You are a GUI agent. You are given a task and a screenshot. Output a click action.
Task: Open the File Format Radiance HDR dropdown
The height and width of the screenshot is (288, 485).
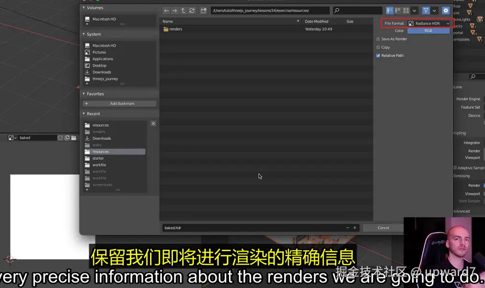(x=428, y=23)
